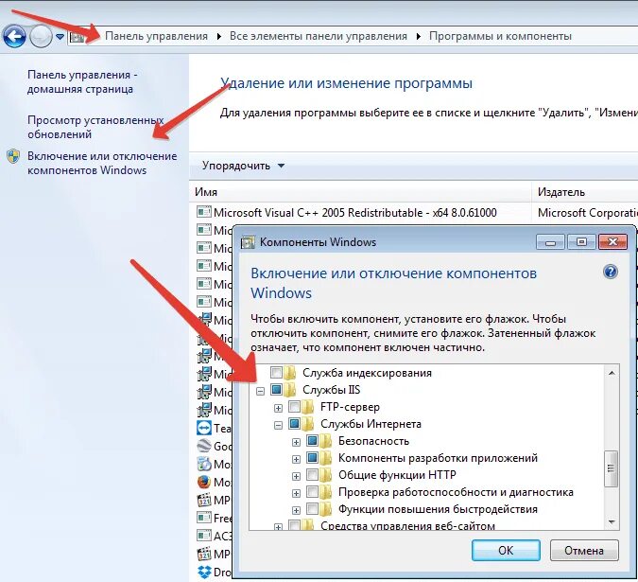Sort by the 'Имя' column header
Viewport: 638px width, 582px height.
coord(360,192)
